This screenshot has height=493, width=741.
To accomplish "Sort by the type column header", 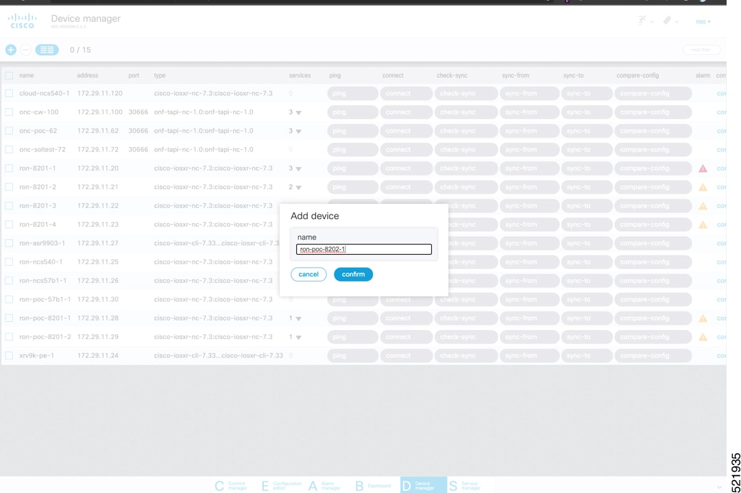I will pyautogui.click(x=160, y=75).
